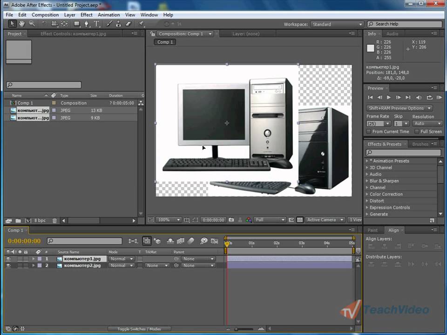The image size is (447, 335).
Task: Select the Eraser tool
Action: click(129, 24)
